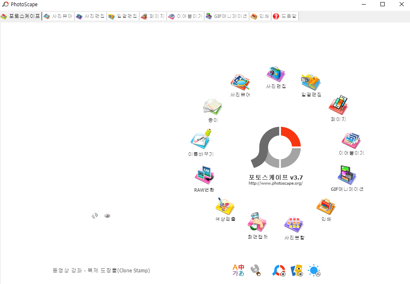Screen dimensions: 410x284
Task: Open the 도움말 help tab
Action: (x=285, y=16)
